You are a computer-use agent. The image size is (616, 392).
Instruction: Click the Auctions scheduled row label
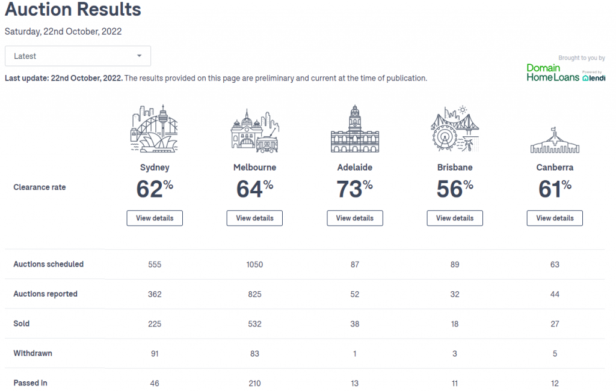click(x=48, y=264)
